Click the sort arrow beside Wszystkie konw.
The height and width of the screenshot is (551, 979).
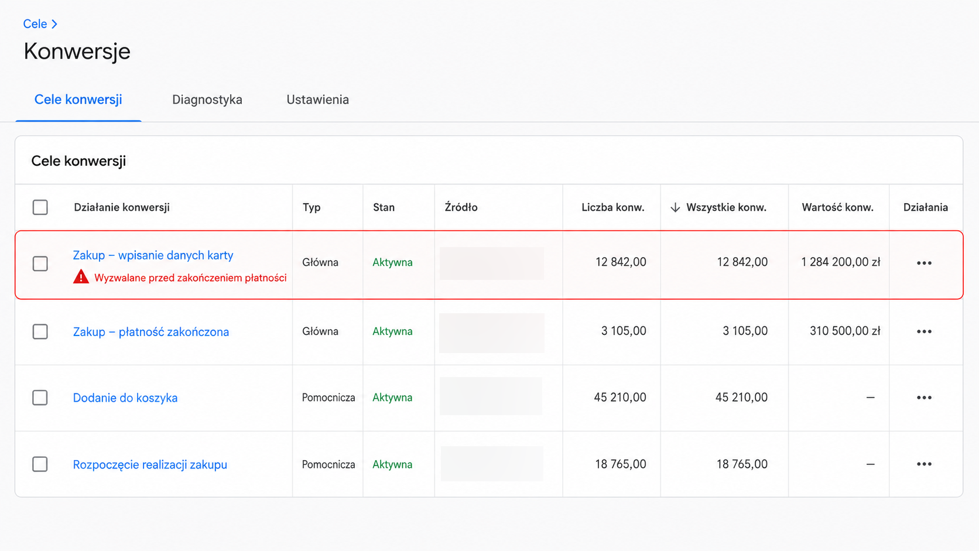[x=675, y=207]
